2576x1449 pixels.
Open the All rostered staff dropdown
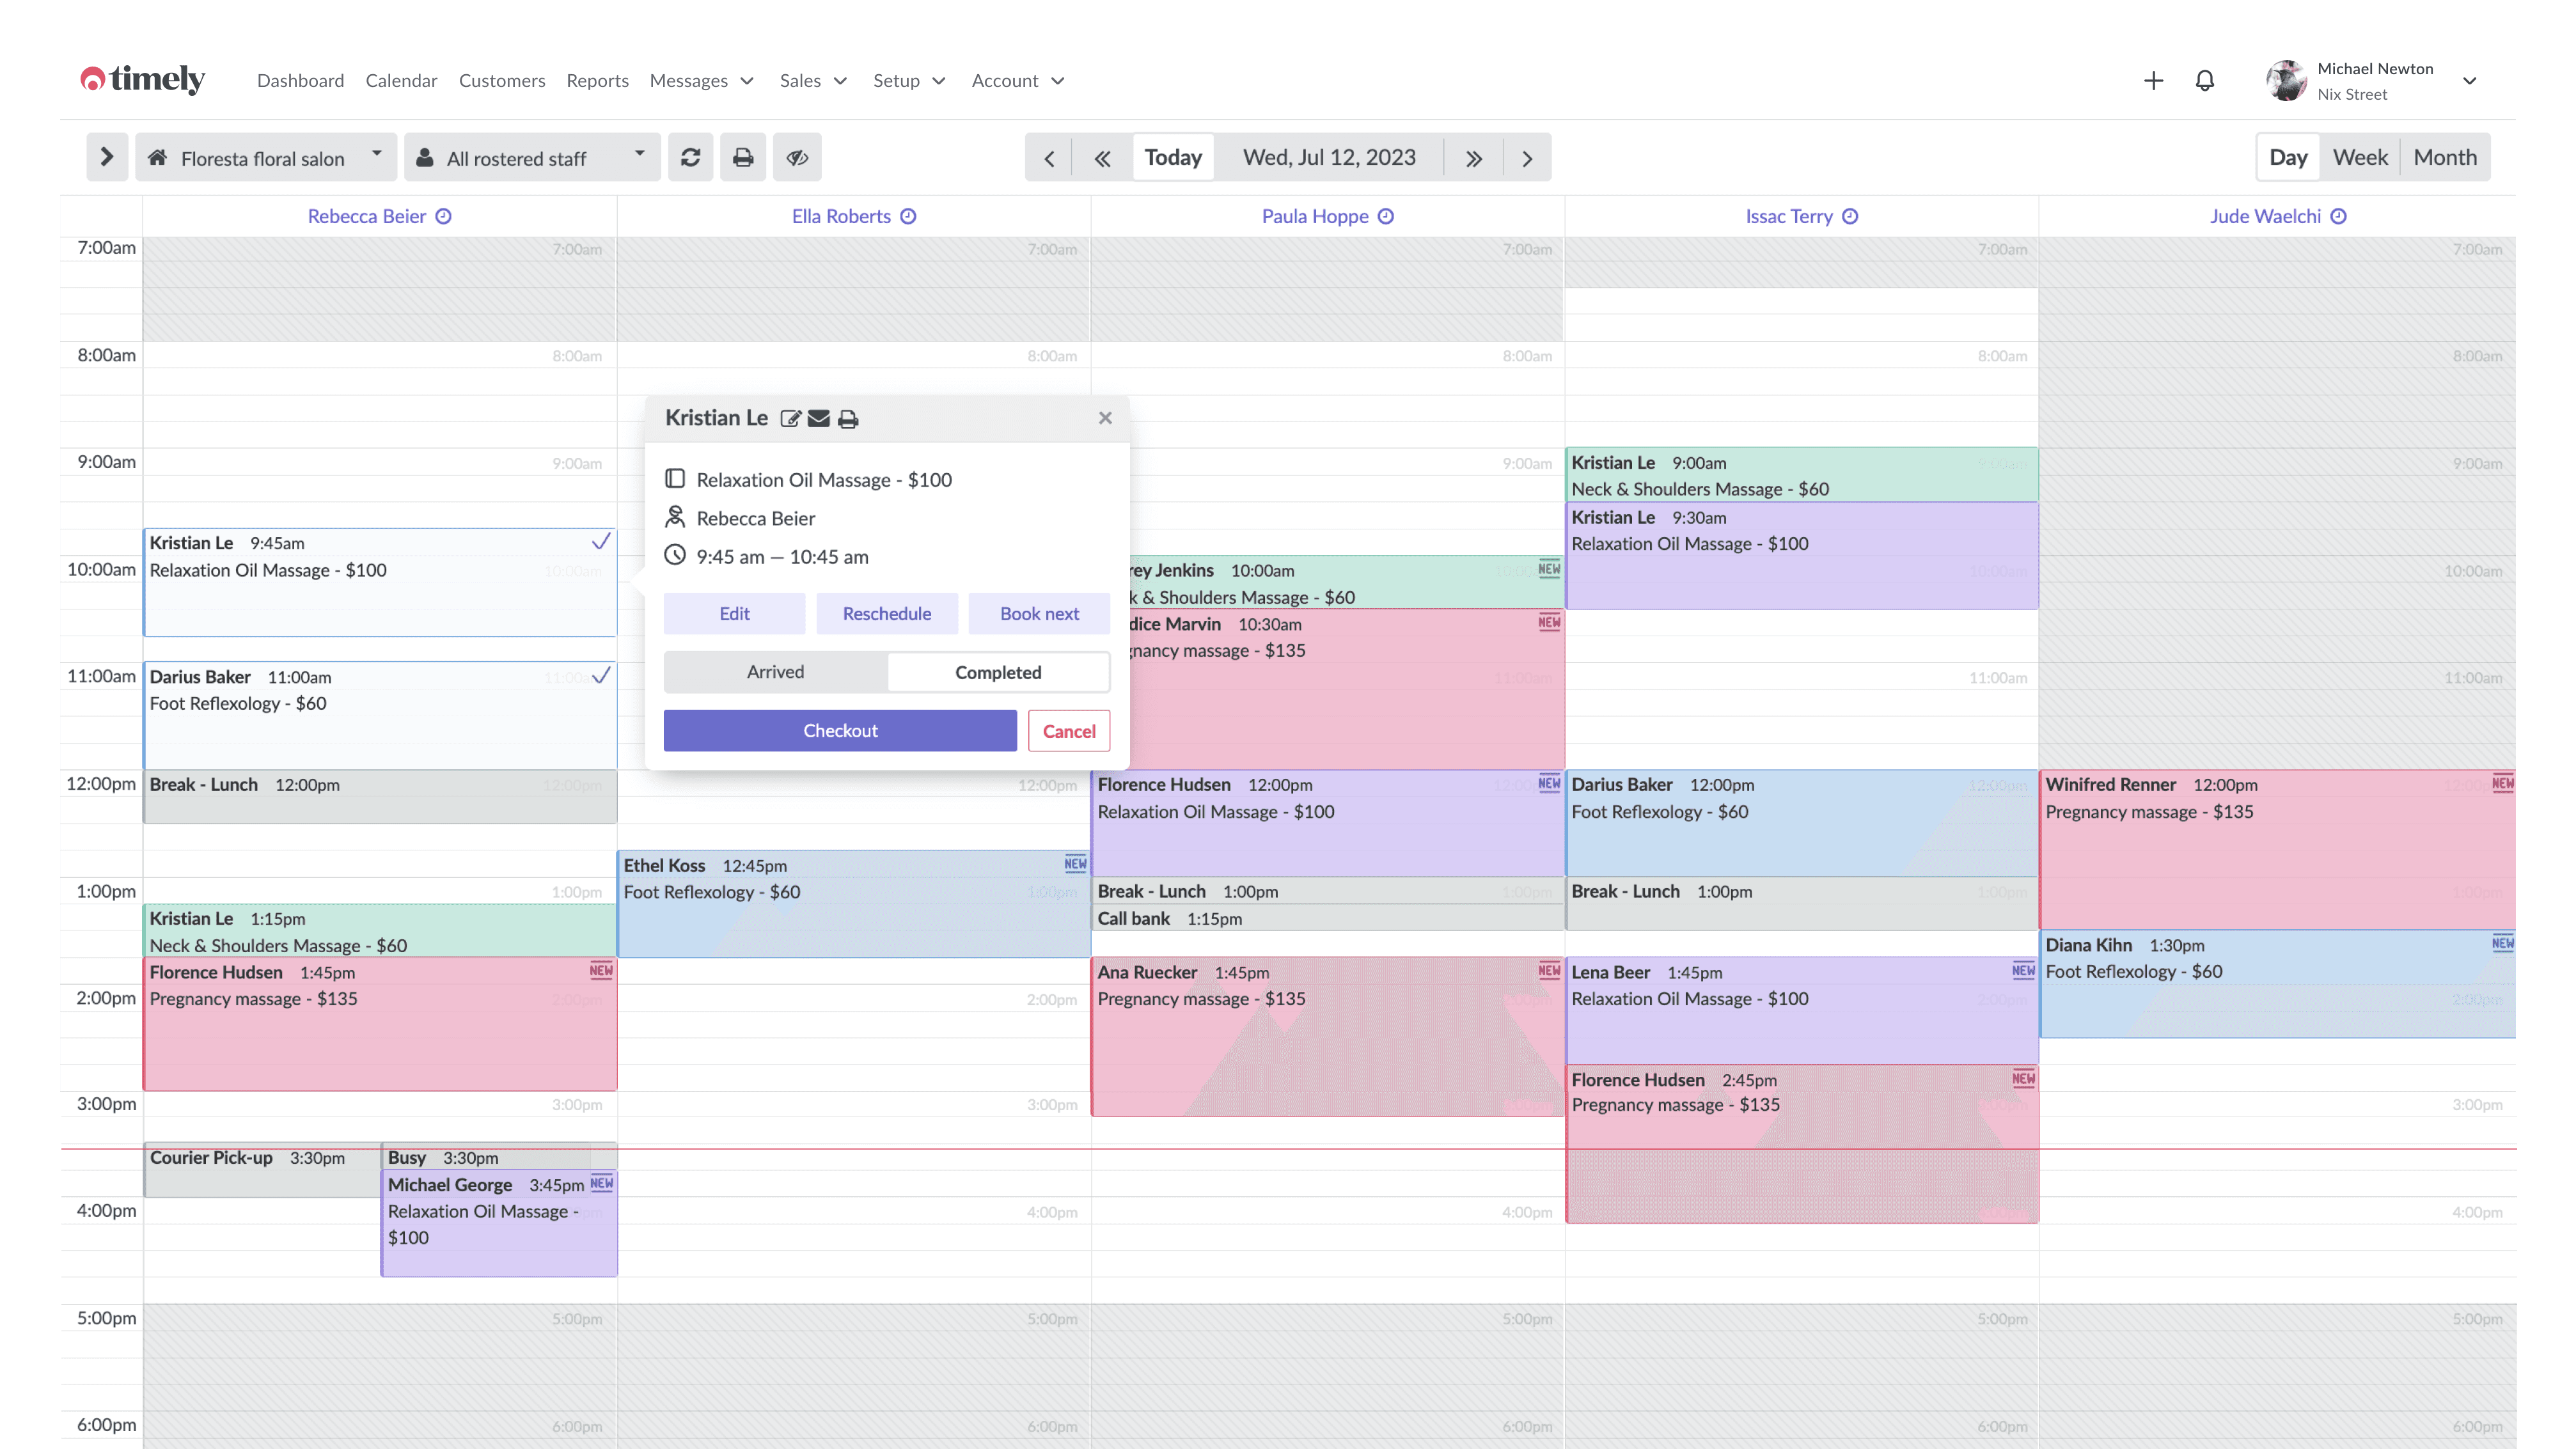(x=532, y=157)
